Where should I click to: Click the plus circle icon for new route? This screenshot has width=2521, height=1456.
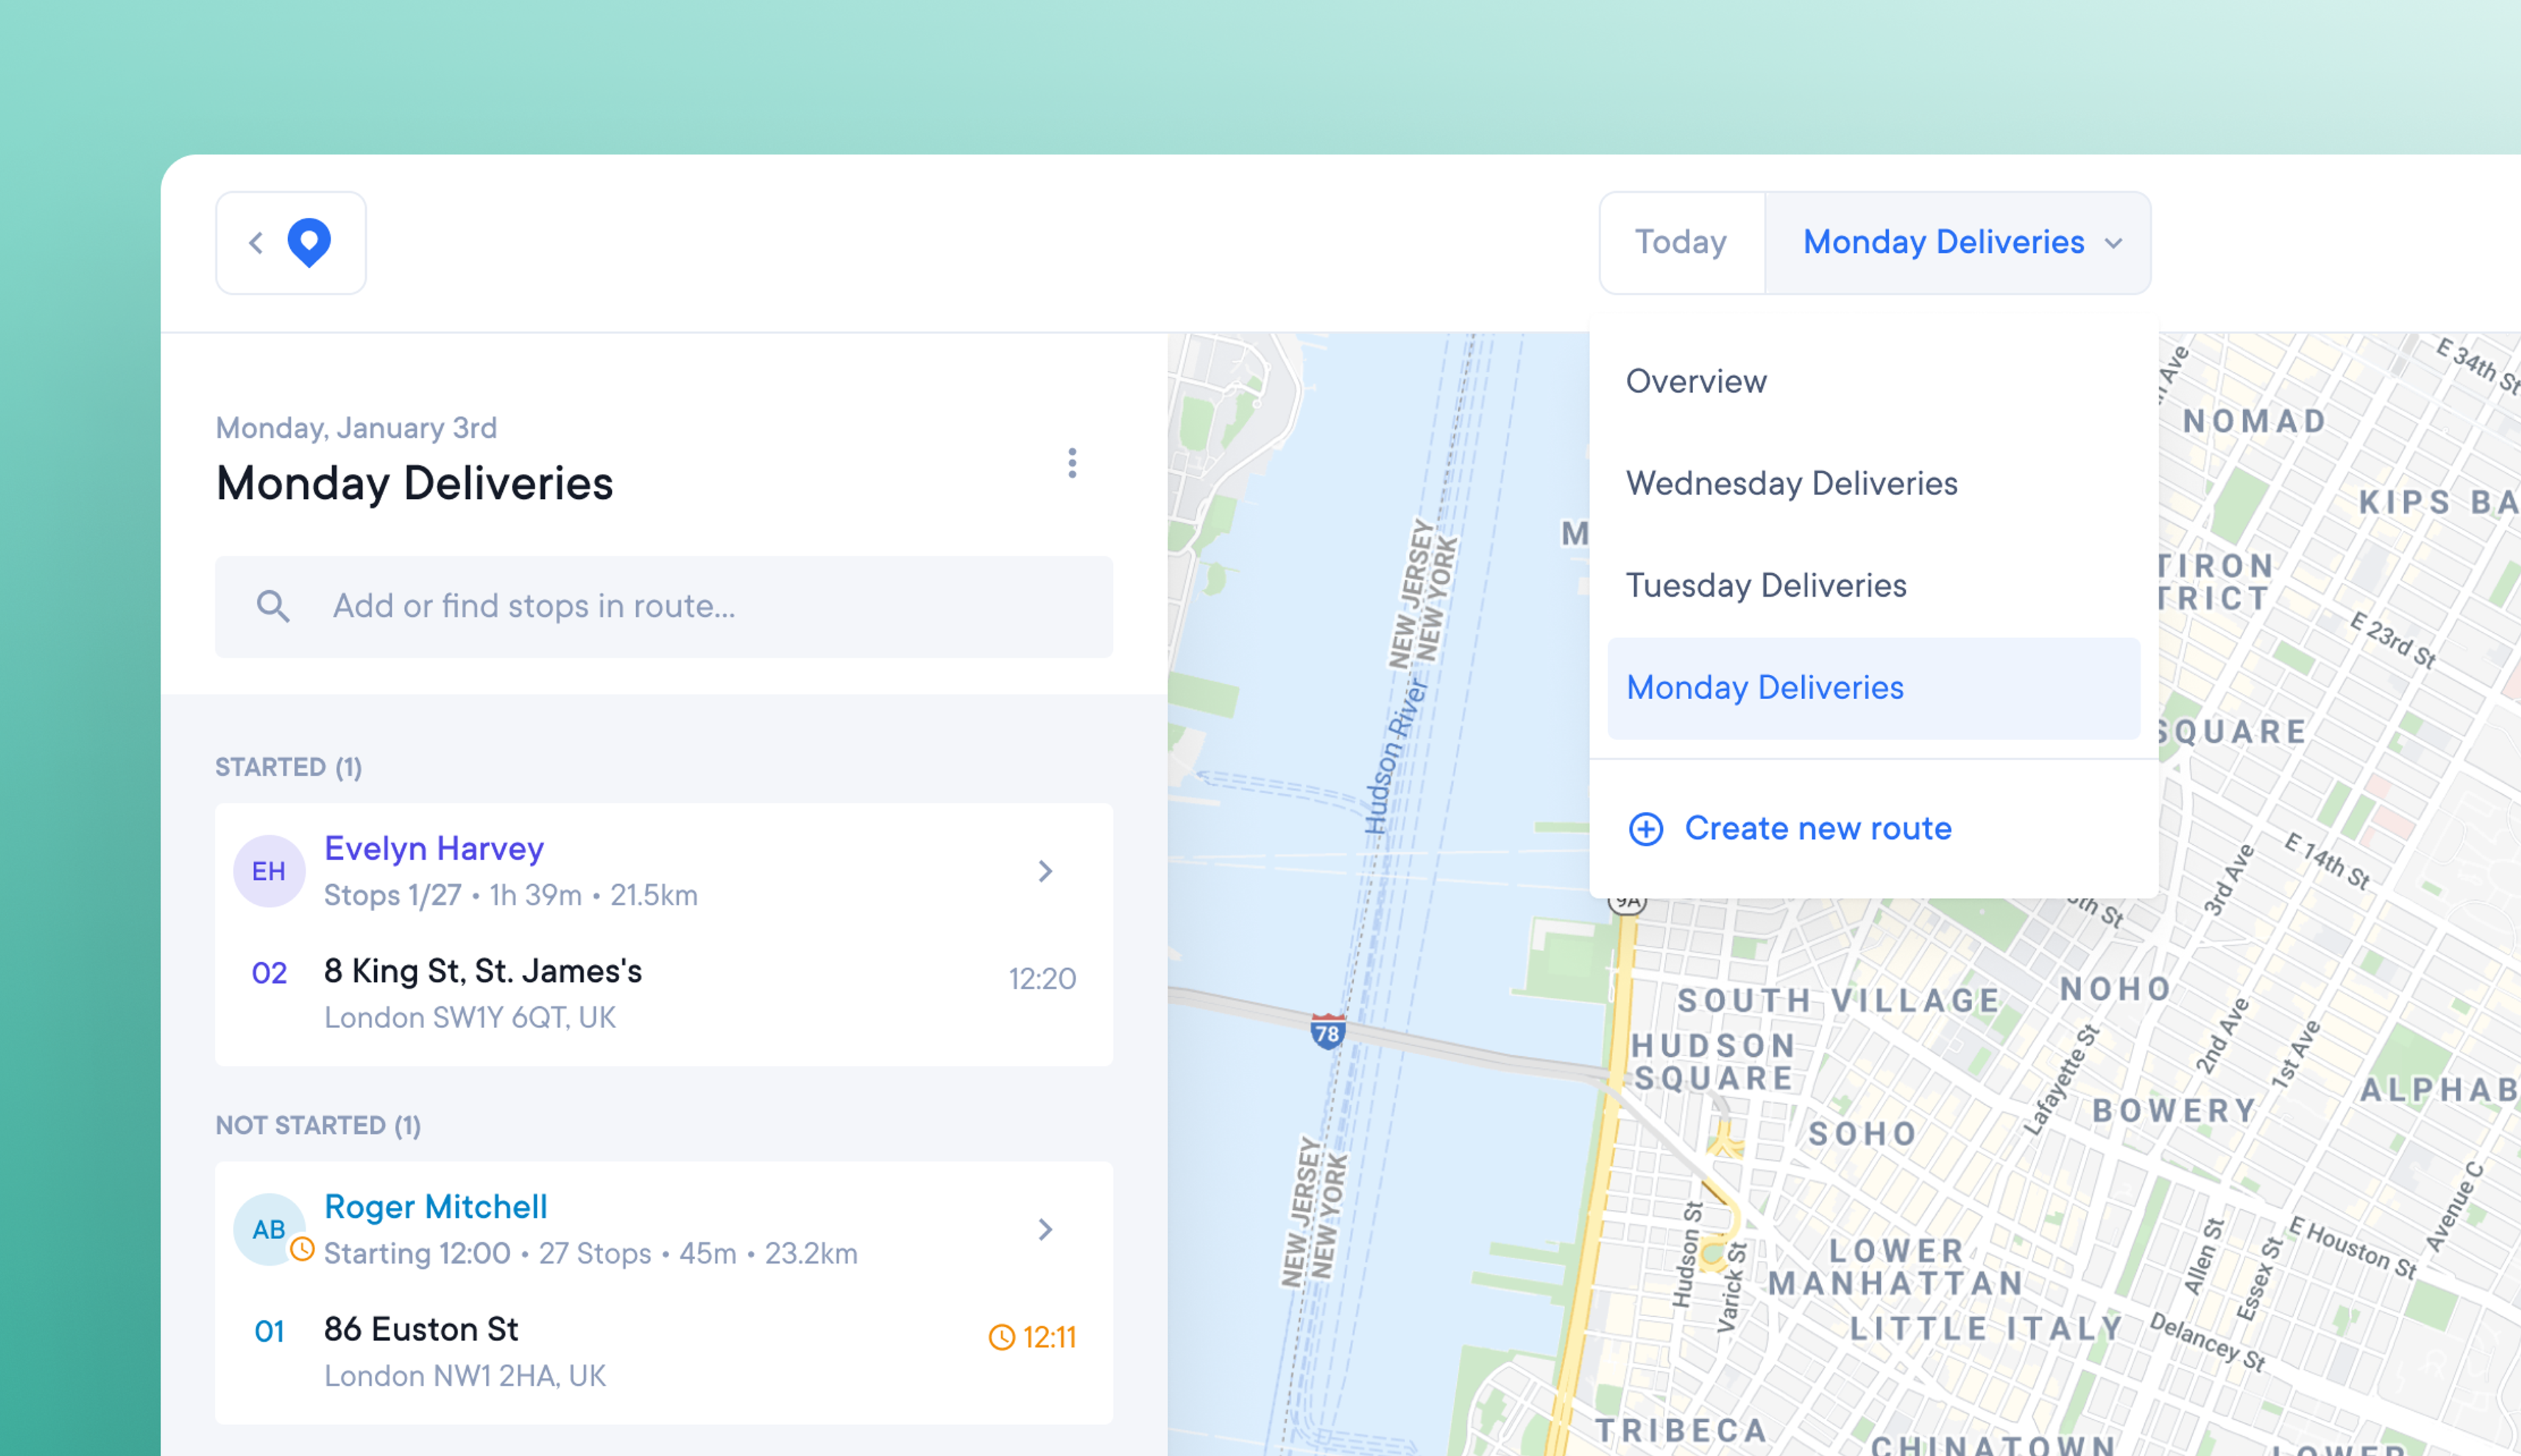[1646, 829]
